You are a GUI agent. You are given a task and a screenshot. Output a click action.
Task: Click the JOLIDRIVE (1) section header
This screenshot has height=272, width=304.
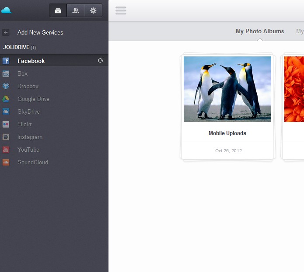19,47
